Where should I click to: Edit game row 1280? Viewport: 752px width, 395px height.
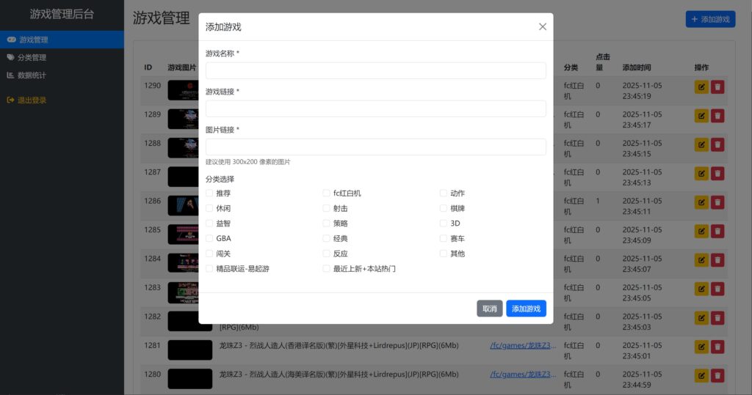(701, 376)
